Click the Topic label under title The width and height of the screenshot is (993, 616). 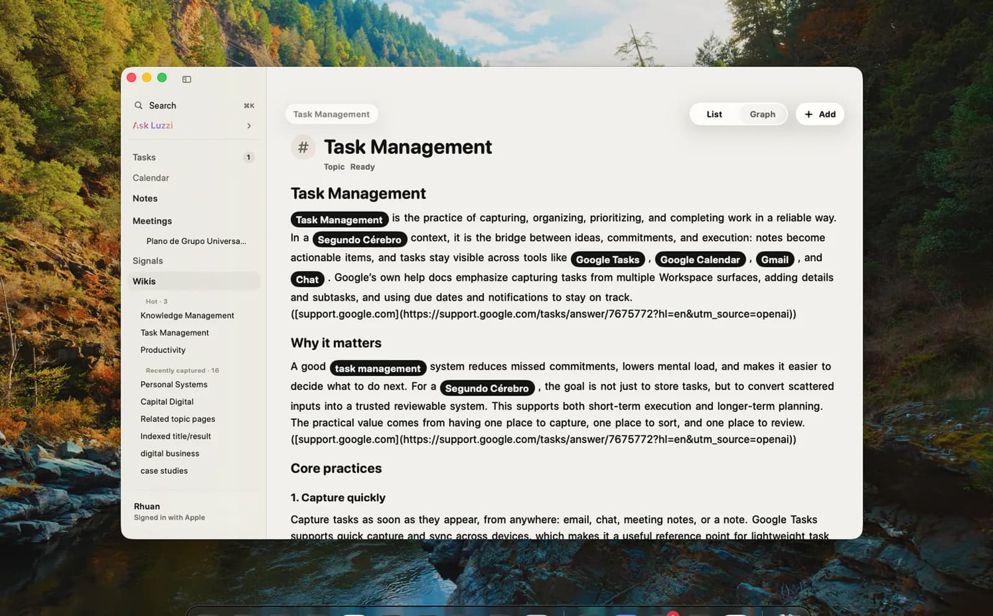pyautogui.click(x=334, y=167)
